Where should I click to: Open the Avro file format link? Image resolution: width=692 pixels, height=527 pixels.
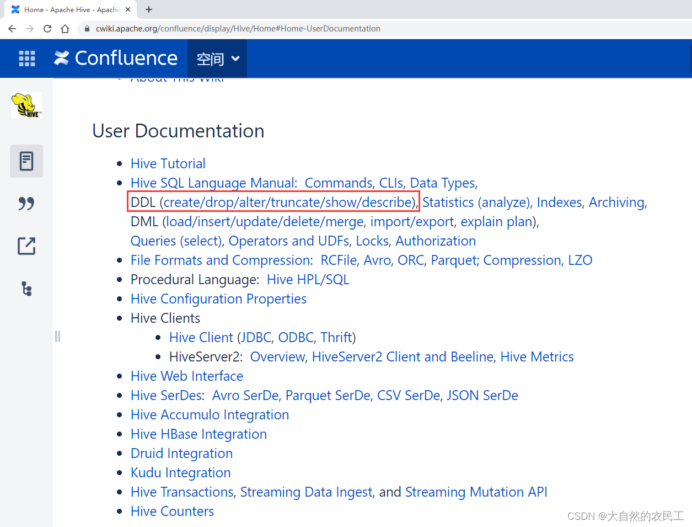click(377, 260)
